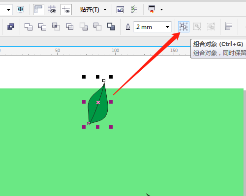Click the Simplify shapes icon
Image resolution: width=246 pixels, height=196 pixels.
(70, 27)
